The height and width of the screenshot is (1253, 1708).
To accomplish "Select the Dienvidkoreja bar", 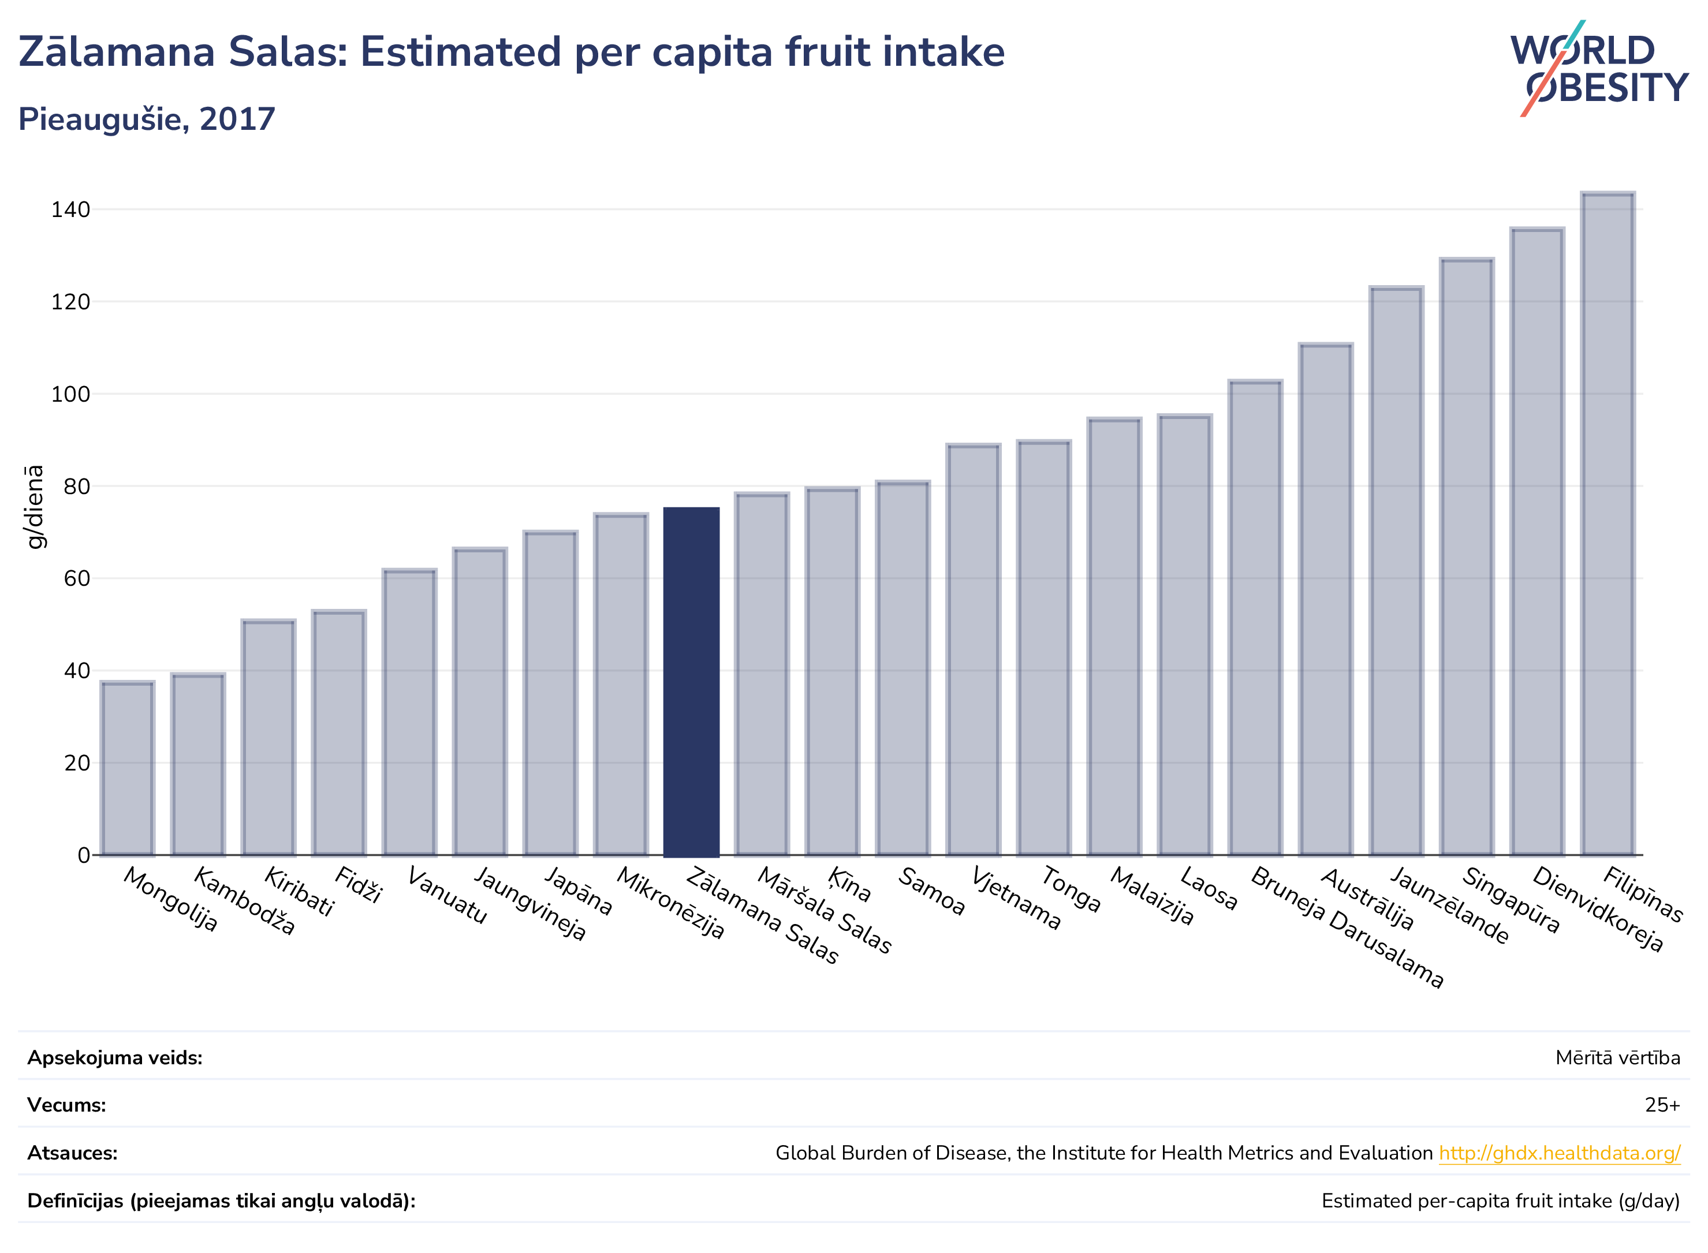I will (1537, 541).
